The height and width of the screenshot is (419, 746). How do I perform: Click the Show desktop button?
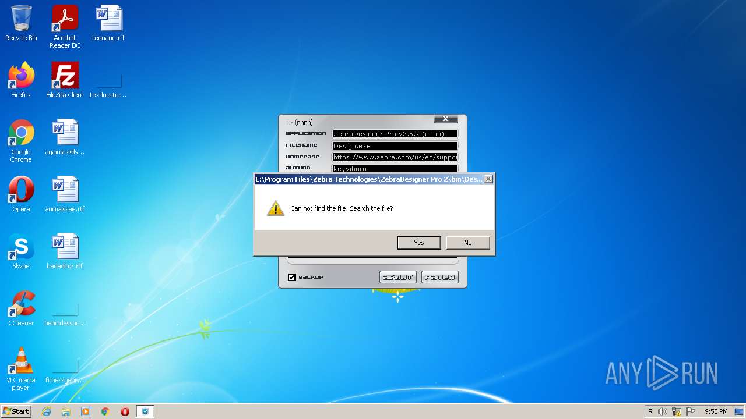point(740,411)
